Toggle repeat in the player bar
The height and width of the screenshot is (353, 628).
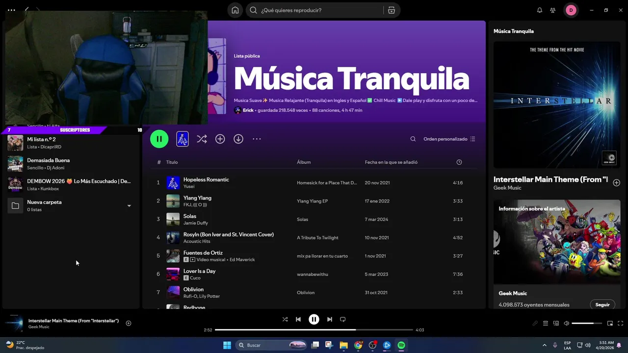coord(343,319)
